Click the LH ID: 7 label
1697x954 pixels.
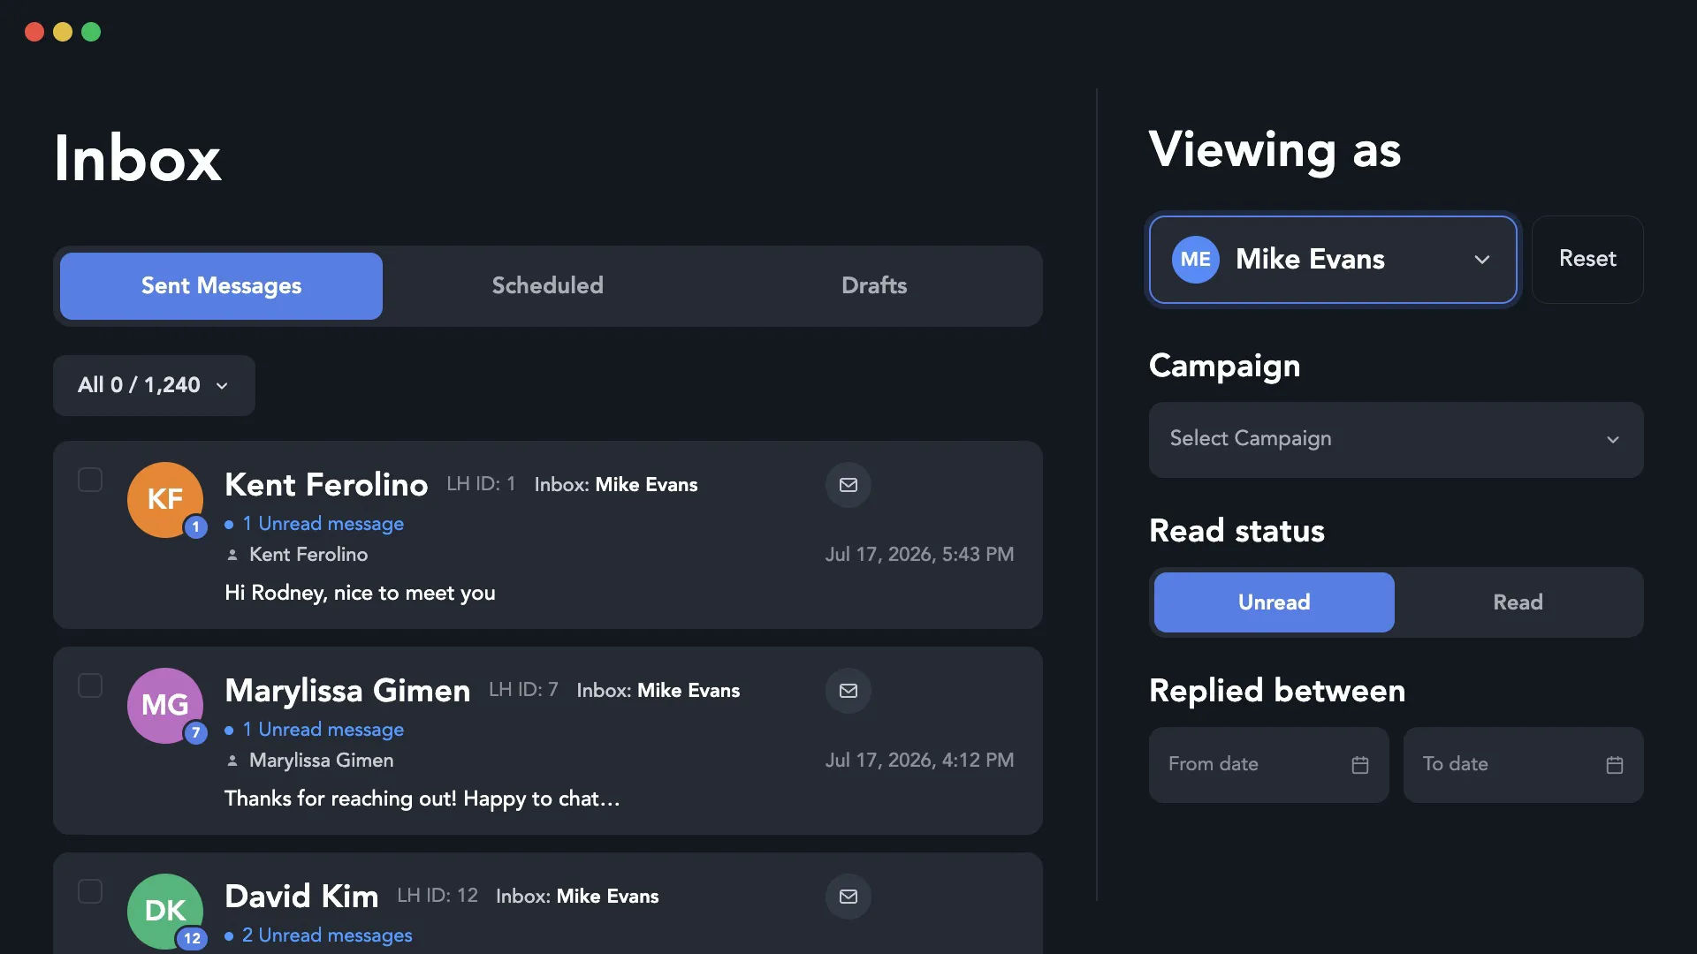click(x=523, y=690)
